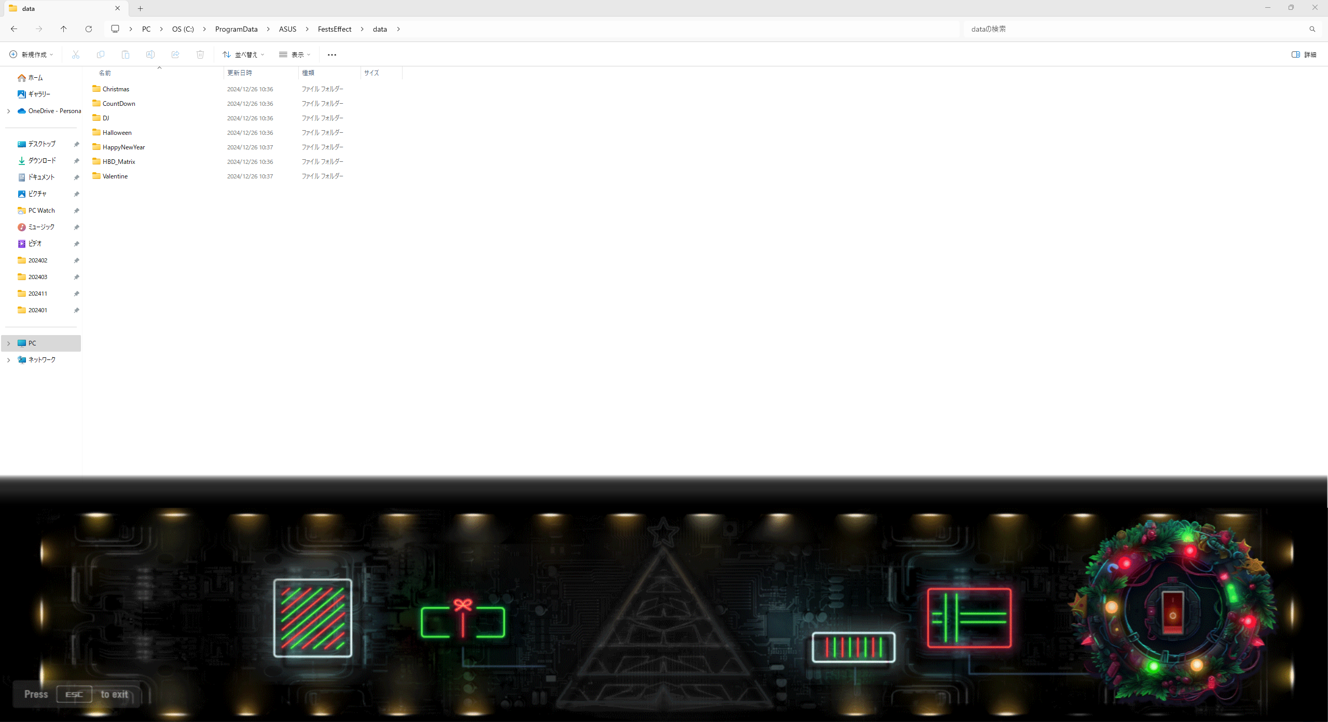The width and height of the screenshot is (1328, 722).
Task: Expand the PC tree node
Action: point(8,343)
